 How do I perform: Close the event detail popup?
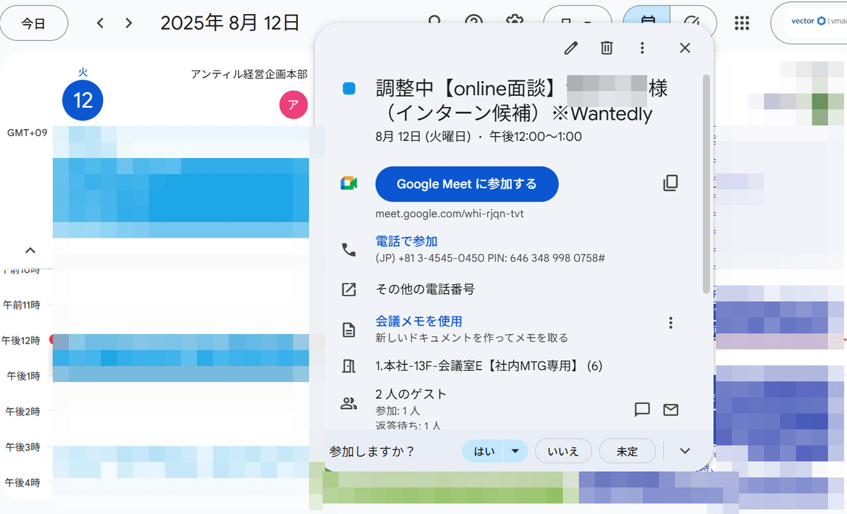(x=685, y=48)
